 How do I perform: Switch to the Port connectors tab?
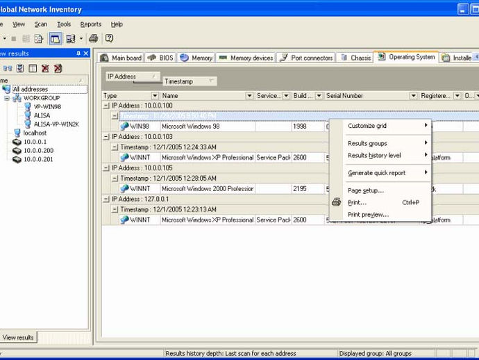(x=306, y=58)
